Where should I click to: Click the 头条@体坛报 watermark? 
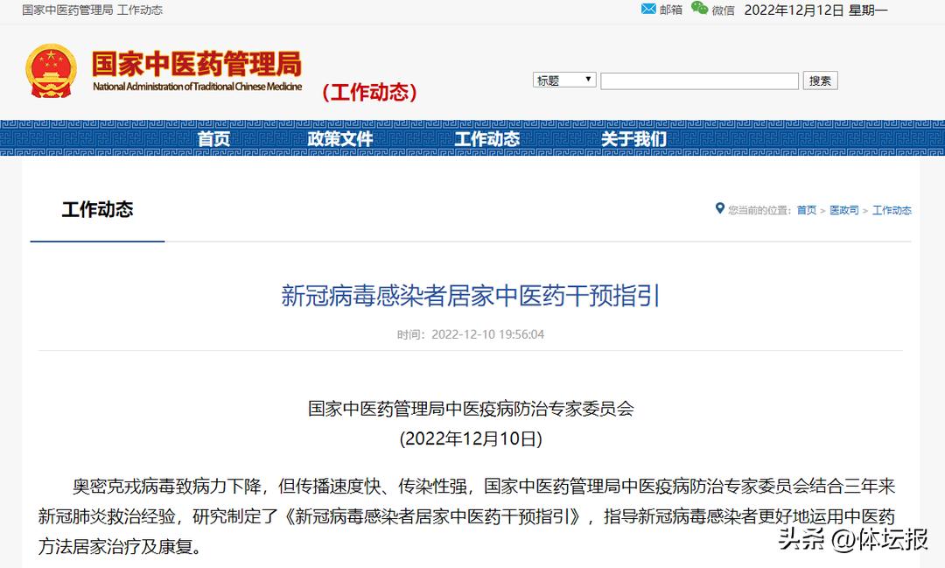click(852, 540)
